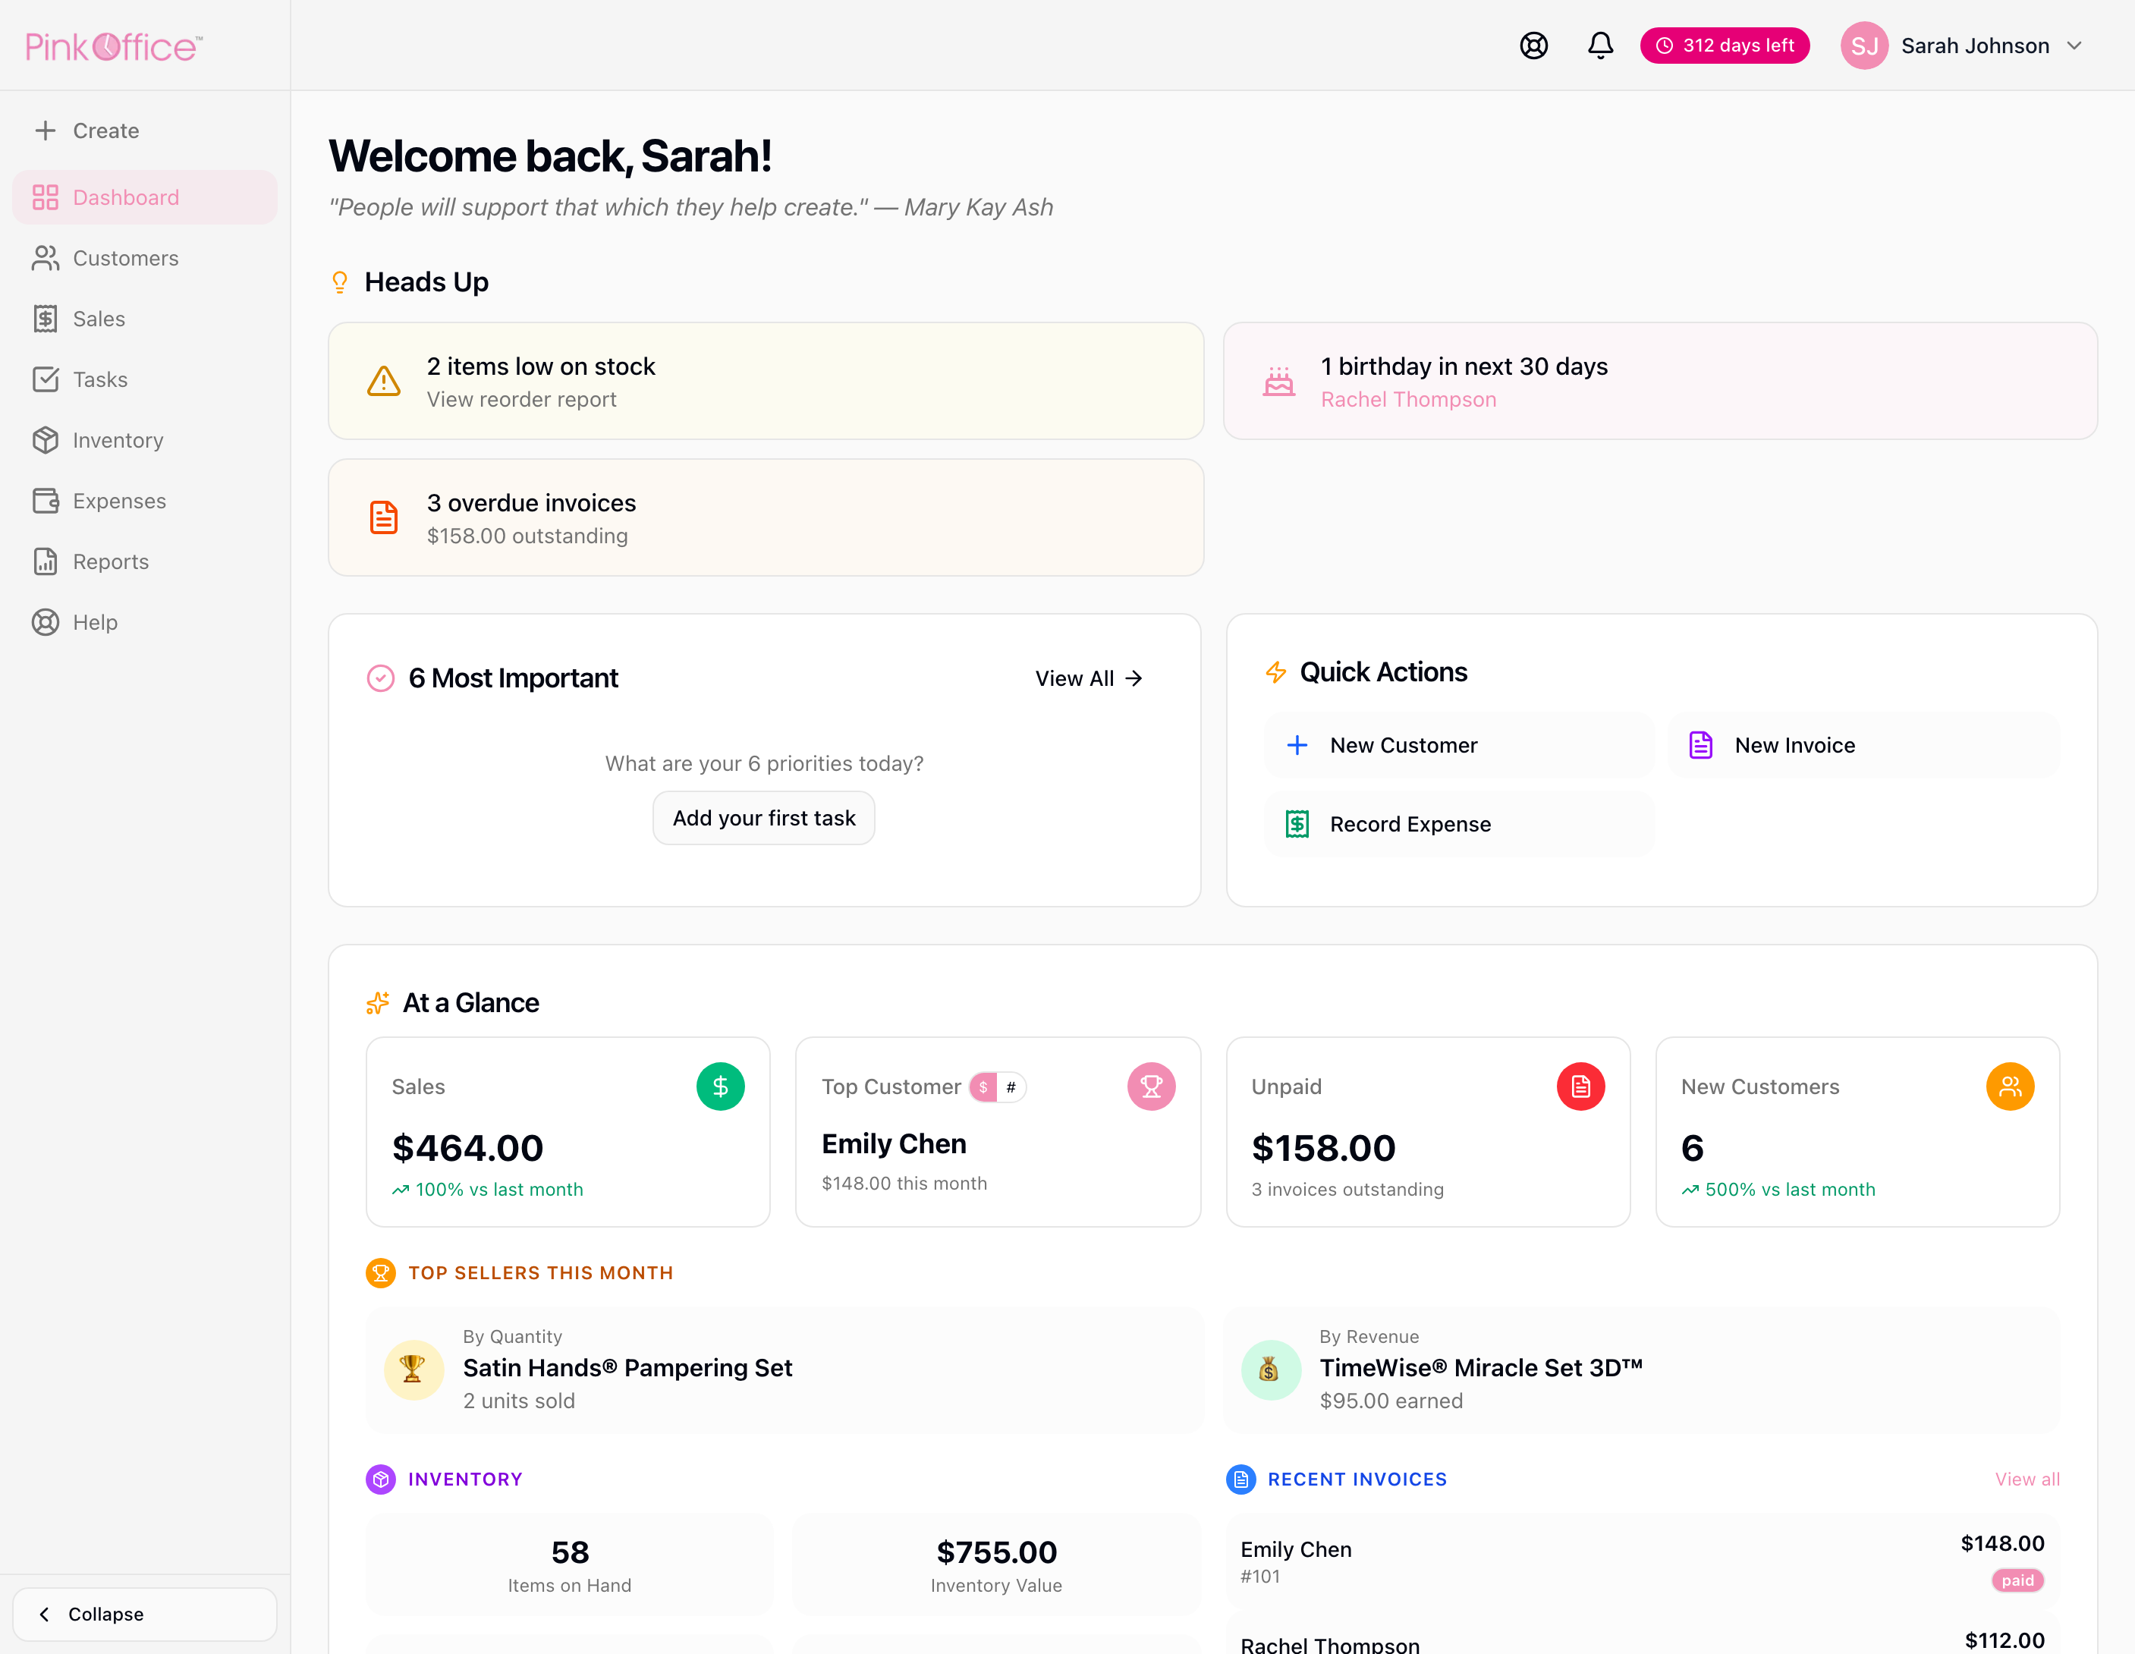Switch Top Customer to dollar view
The width and height of the screenshot is (2135, 1654).
click(983, 1087)
